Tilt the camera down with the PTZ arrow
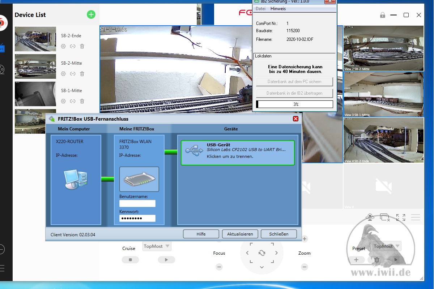 [262, 267]
